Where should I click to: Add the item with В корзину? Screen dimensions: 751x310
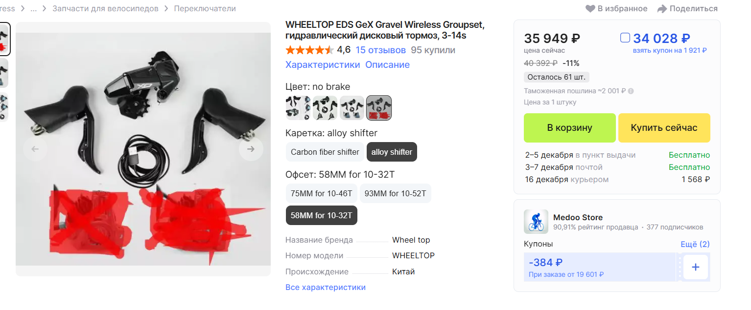pyautogui.click(x=569, y=127)
